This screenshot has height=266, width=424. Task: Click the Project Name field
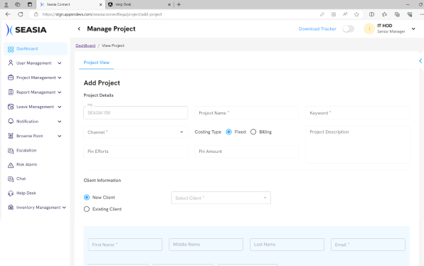pos(247,112)
